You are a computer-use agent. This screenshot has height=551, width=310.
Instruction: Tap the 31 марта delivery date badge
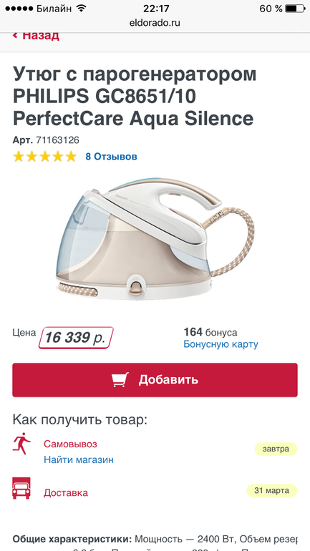pyautogui.click(x=271, y=491)
